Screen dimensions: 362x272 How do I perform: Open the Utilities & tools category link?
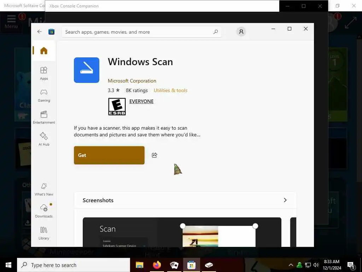pyautogui.click(x=170, y=90)
